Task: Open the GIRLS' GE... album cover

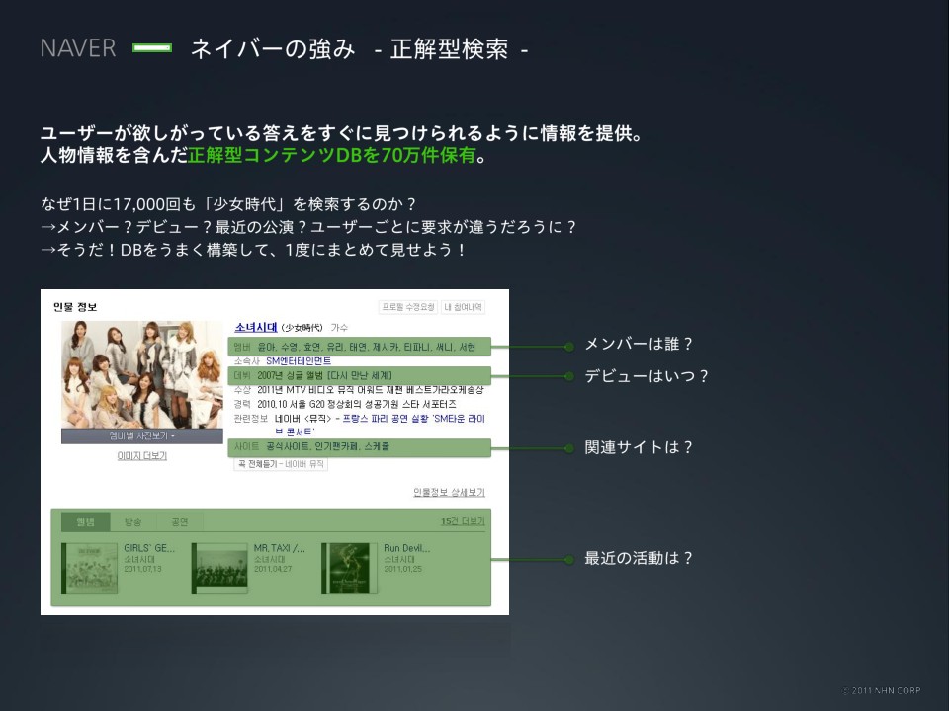Action: (x=90, y=569)
